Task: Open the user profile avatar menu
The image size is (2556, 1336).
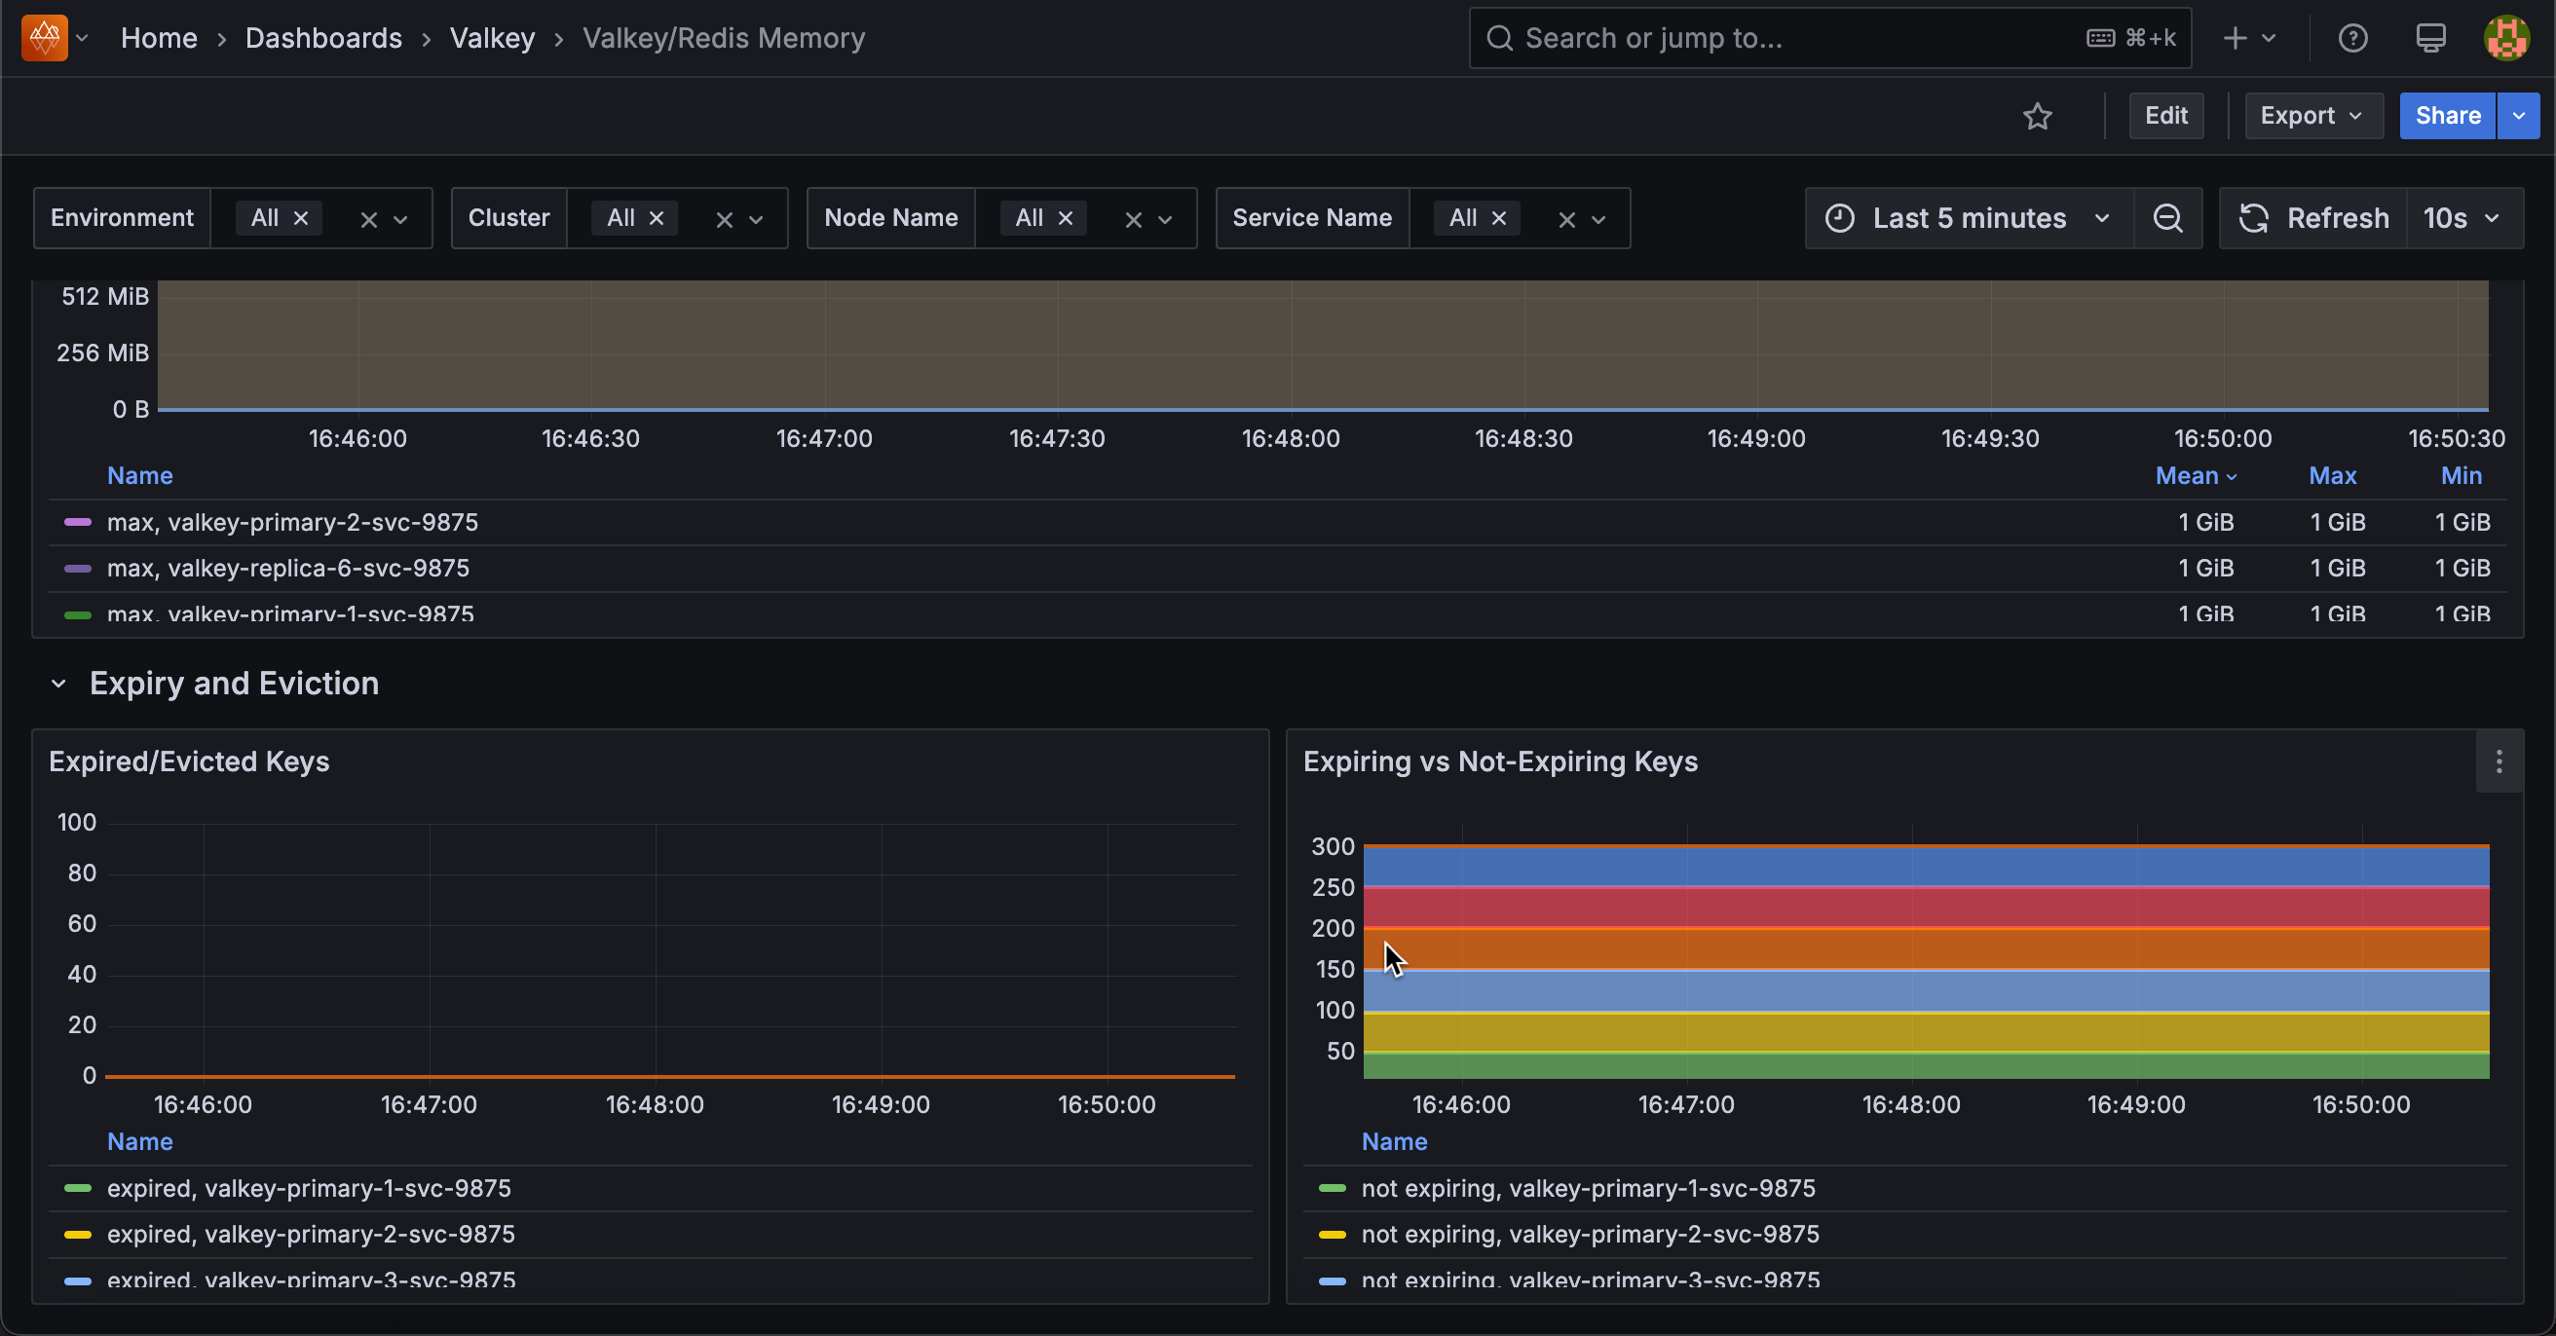Action: 2506,38
